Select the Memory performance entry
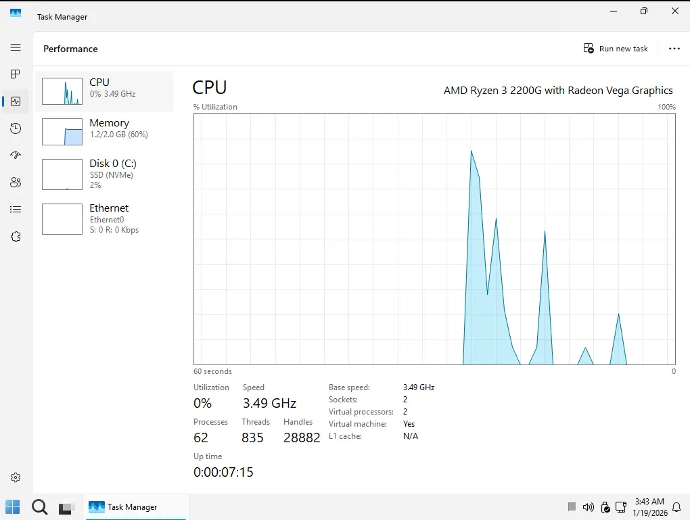 pyautogui.click(x=104, y=132)
